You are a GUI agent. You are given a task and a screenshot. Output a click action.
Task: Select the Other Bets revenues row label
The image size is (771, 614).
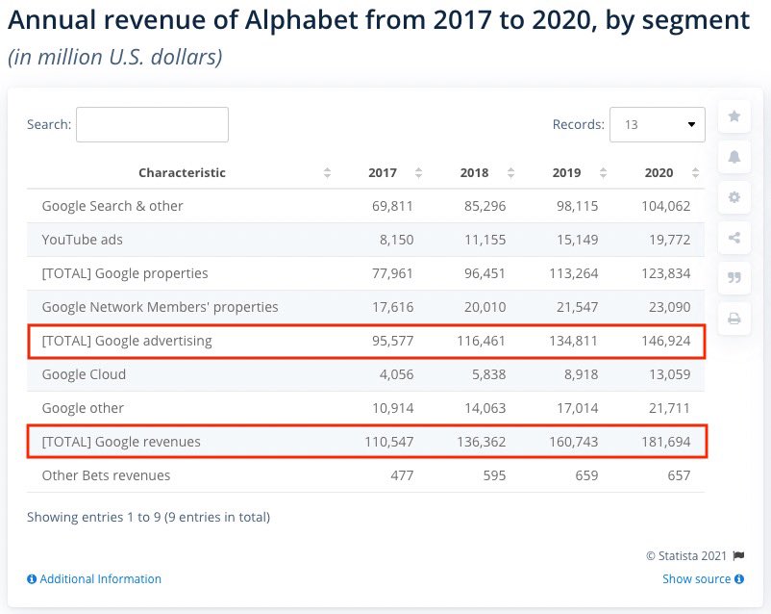106,475
